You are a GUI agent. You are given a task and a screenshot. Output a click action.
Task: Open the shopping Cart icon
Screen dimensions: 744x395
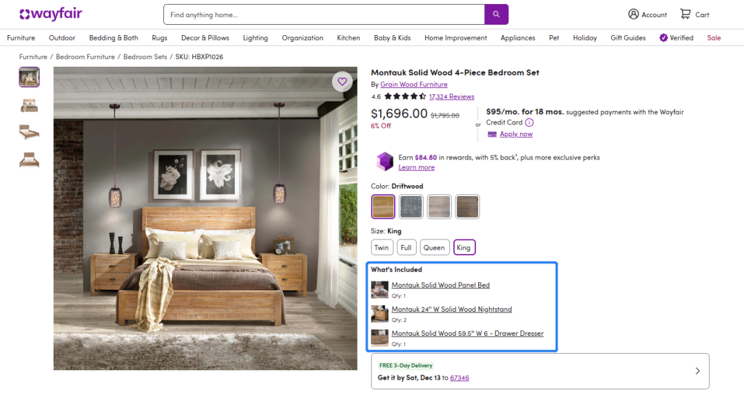pyautogui.click(x=685, y=14)
